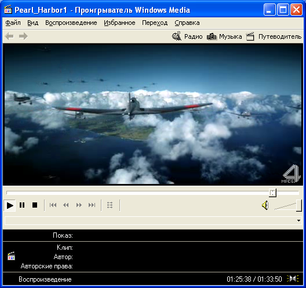This screenshot has width=306, height=288.
Task: Click the clip info icon beside Автор
Action: [12, 256]
